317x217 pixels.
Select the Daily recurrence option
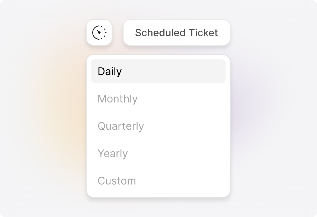(x=158, y=71)
